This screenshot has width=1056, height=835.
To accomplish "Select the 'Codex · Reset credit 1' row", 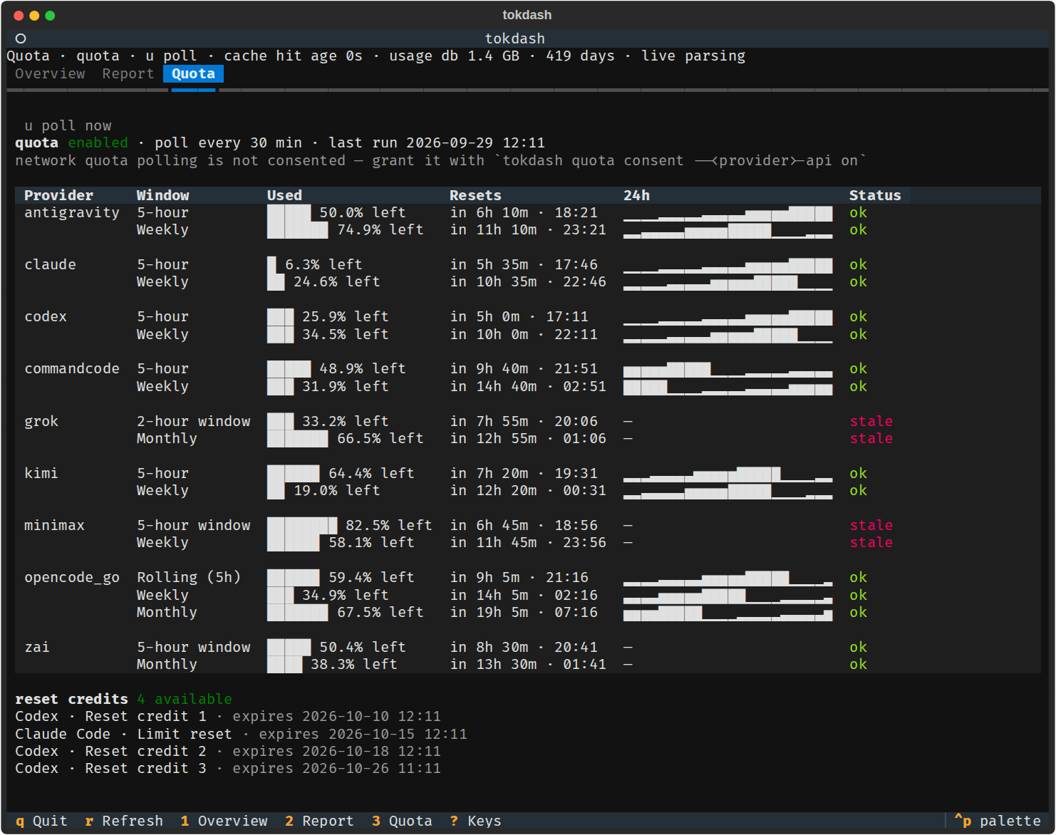I will click(x=228, y=716).
